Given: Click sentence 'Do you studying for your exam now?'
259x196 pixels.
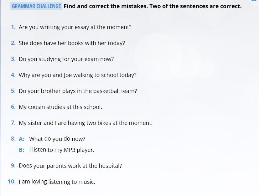Looking at the screenshot, I should pos(66,59).
